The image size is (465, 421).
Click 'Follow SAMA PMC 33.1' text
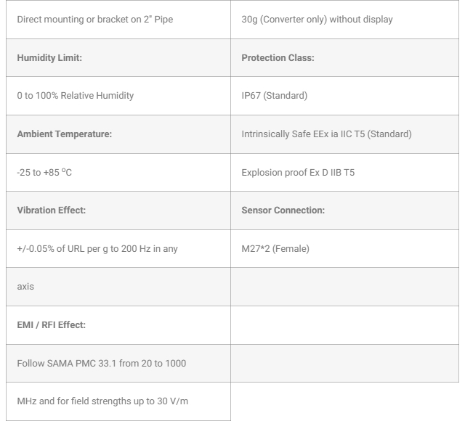(102, 363)
